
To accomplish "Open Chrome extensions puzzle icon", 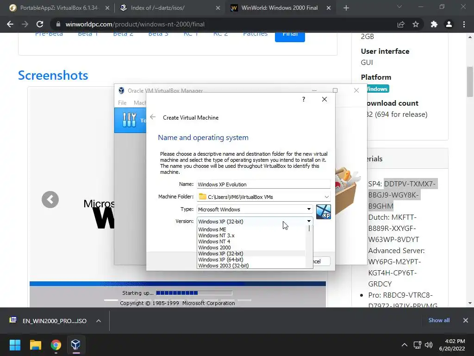I will 434,24.
